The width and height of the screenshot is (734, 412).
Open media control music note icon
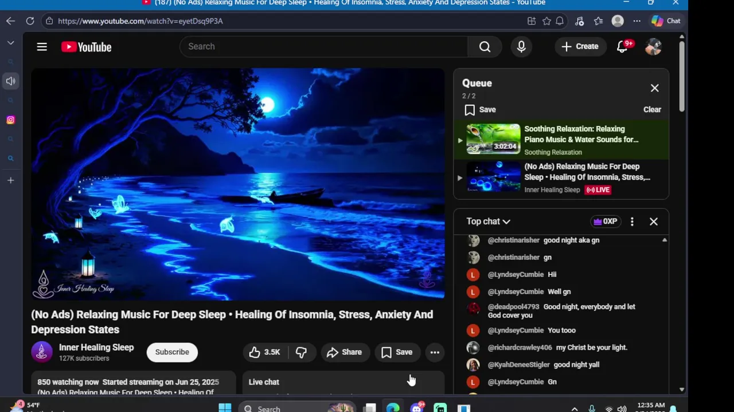[x=579, y=21]
